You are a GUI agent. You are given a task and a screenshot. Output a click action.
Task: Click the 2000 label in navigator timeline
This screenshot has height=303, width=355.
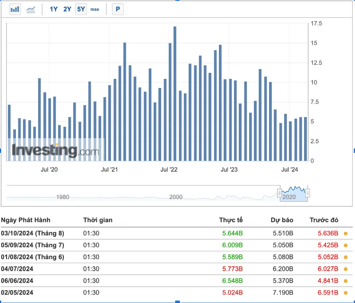[176, 197]
